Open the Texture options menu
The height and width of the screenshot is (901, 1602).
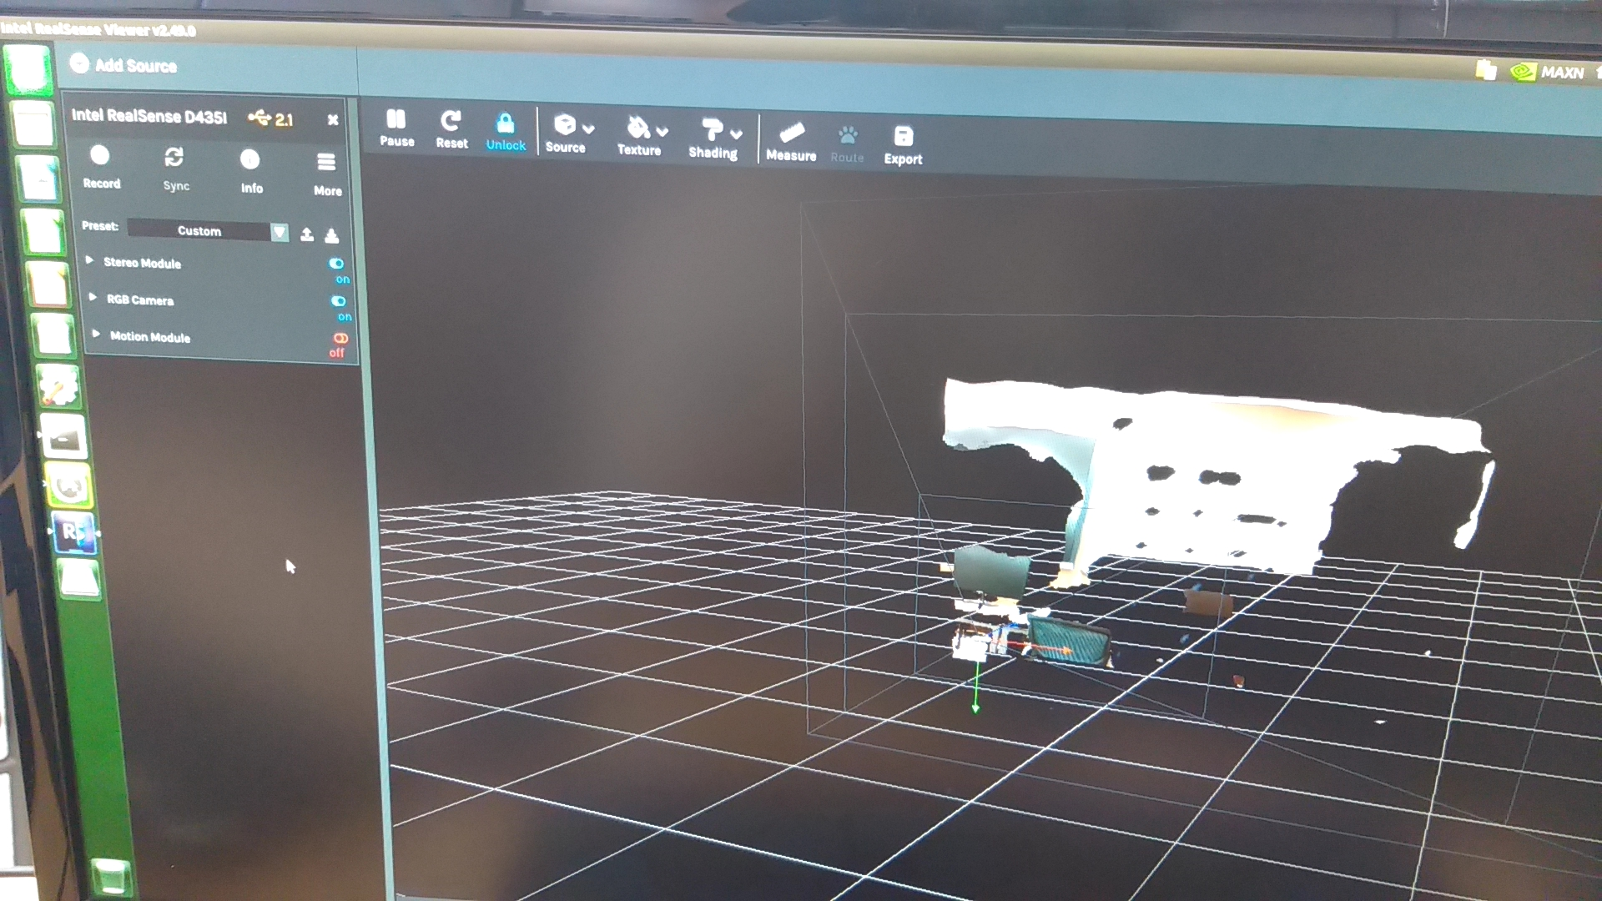pyautogui.click(x=645, y=136)
